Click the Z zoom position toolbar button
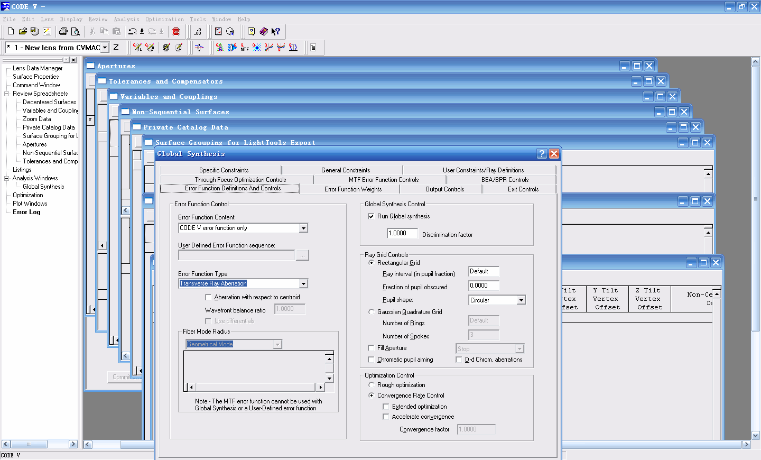 116,47
